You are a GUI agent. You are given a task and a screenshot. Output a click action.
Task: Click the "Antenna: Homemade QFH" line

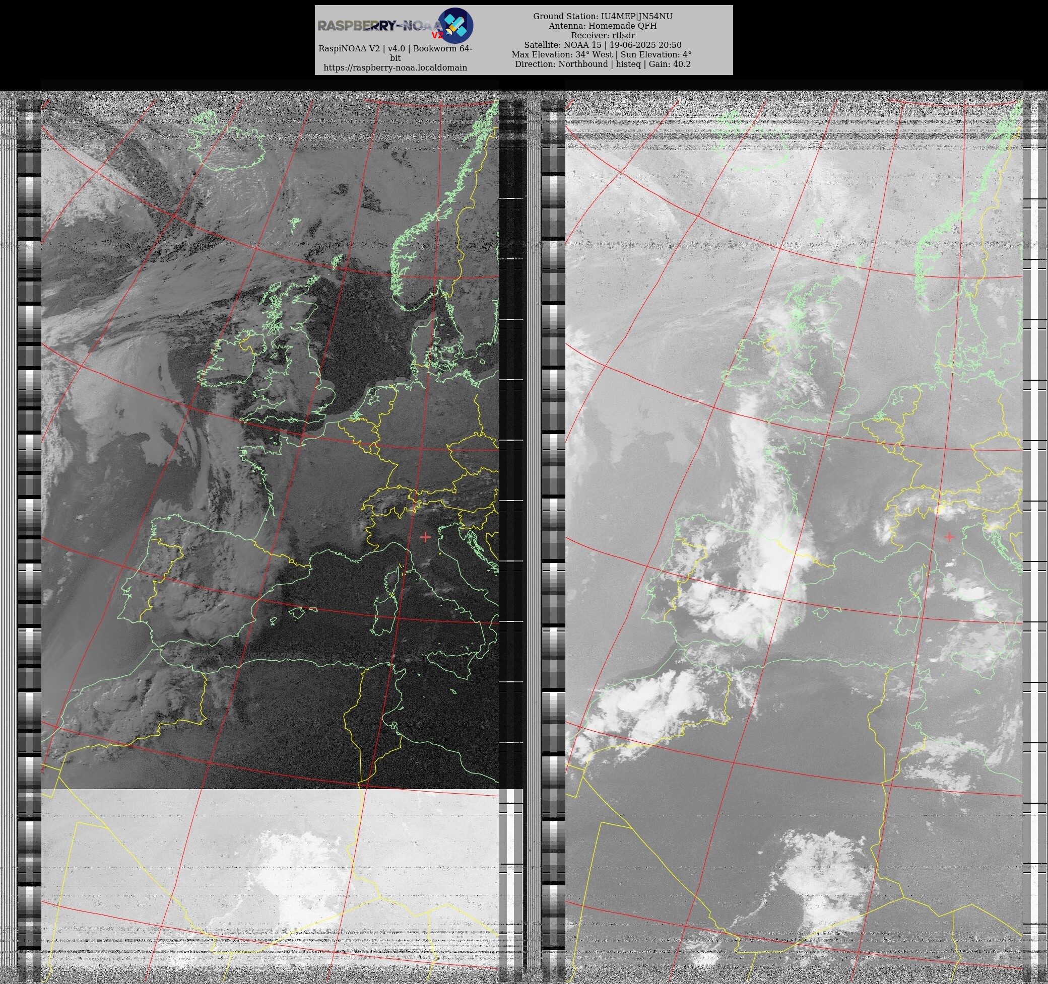603,26
